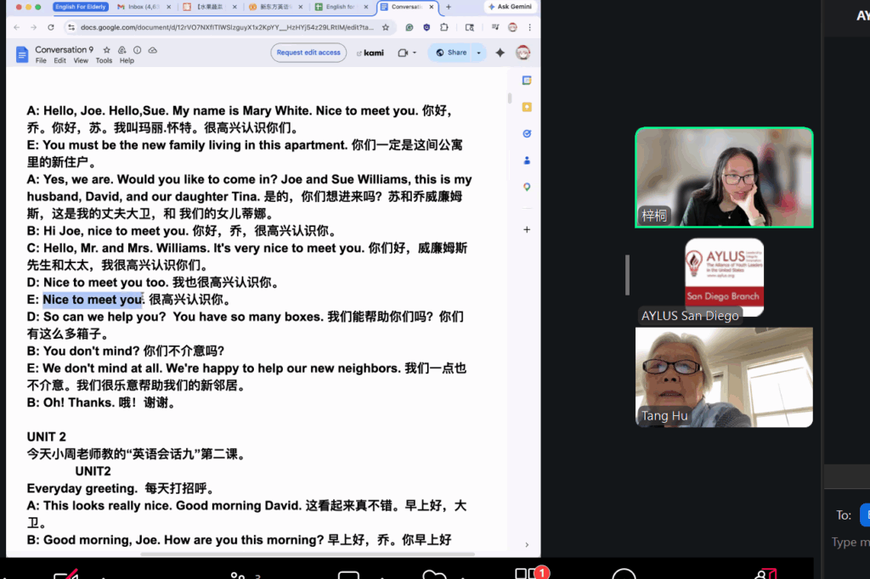
Task: Open Contacts in the side panel
Action: click(527, 160)
